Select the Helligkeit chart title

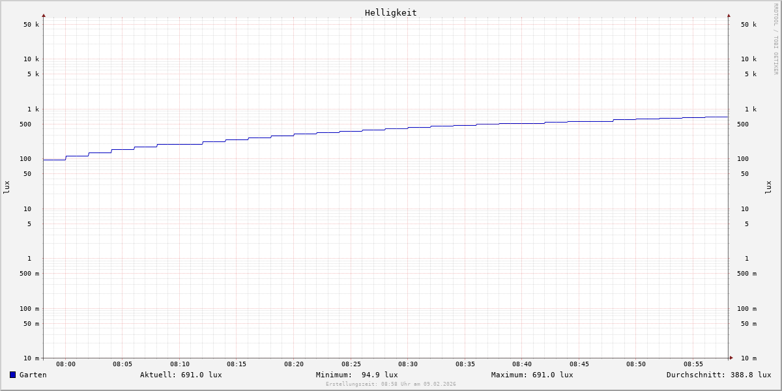coord(390,12)
